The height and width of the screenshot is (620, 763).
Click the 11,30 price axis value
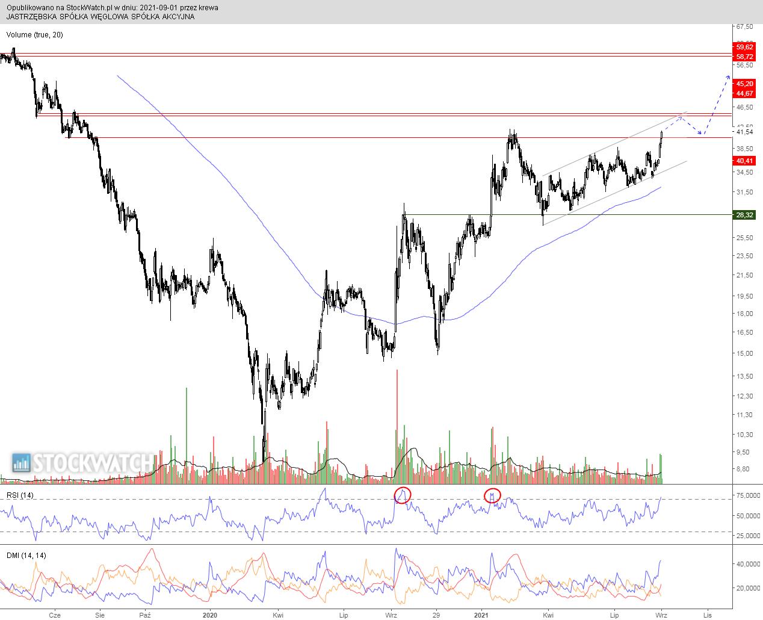(744, 415)
